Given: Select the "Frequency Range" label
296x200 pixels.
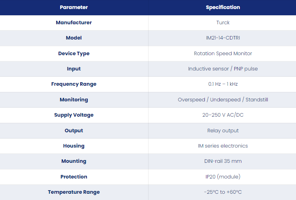Looking at the screenshot, I should (74, 84).
